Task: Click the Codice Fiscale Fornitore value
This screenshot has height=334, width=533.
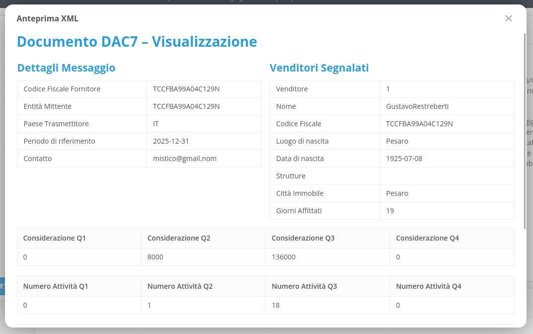Action: 186,89
